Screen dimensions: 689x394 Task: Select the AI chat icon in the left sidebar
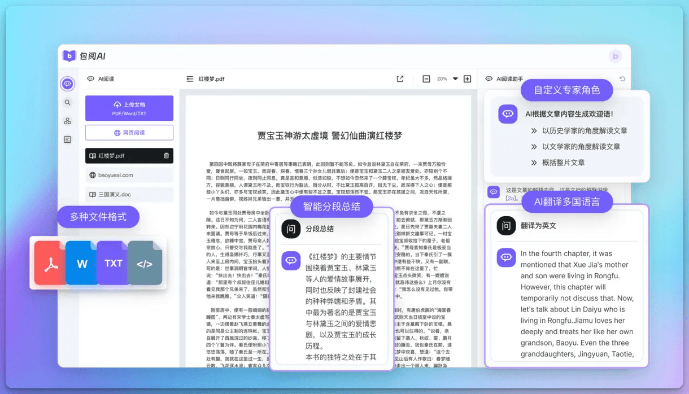(67, 84)
